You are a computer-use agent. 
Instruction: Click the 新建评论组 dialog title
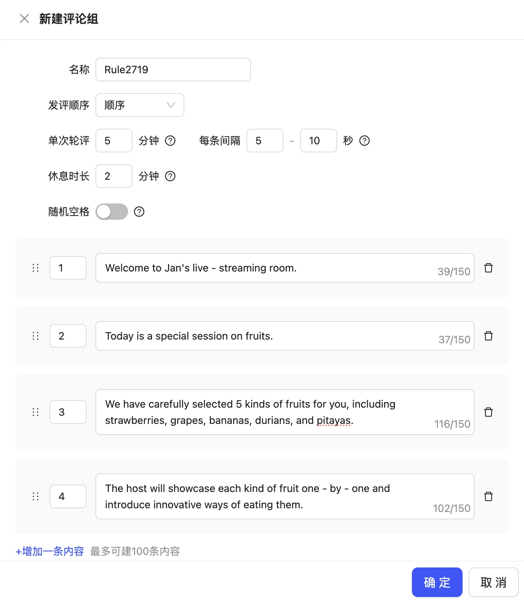click(x=69, y=19)
